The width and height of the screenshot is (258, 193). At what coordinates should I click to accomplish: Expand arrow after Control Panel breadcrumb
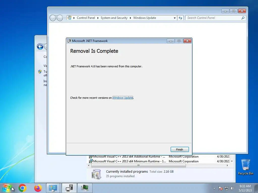click(98, 18)
